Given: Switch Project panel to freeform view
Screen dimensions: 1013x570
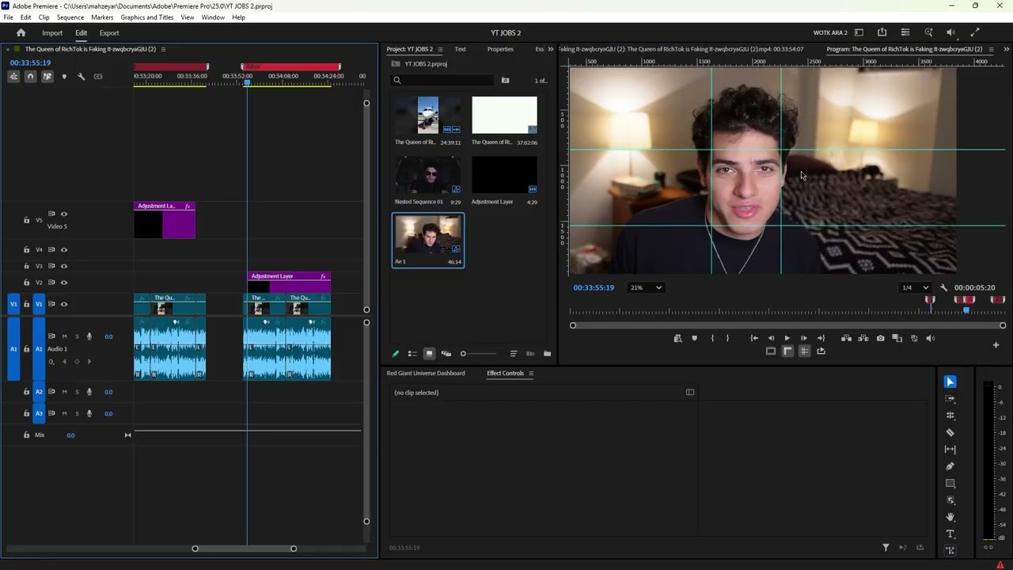Looking at the screenshot, I should pyautogui.click(x=446, y=354).
